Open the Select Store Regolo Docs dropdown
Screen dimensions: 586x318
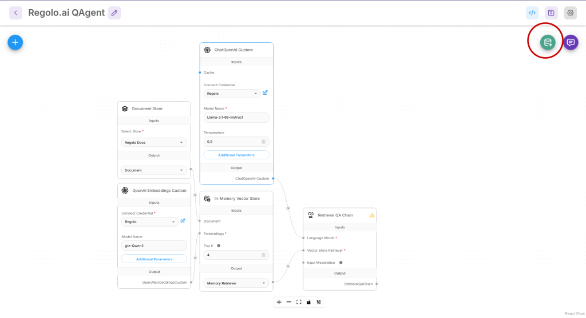[154, 142]
